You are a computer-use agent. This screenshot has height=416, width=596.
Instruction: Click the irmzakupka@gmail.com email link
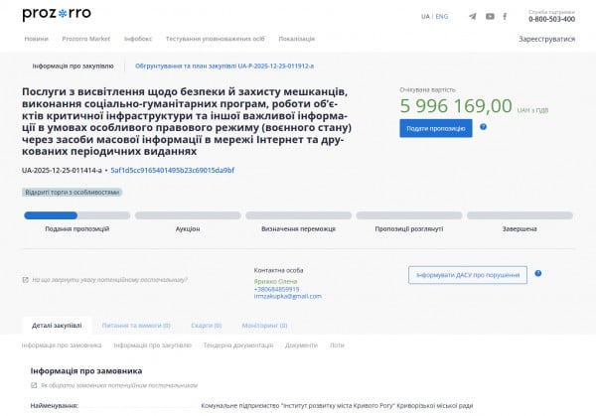pyautogui.click(x=287, y=296)
